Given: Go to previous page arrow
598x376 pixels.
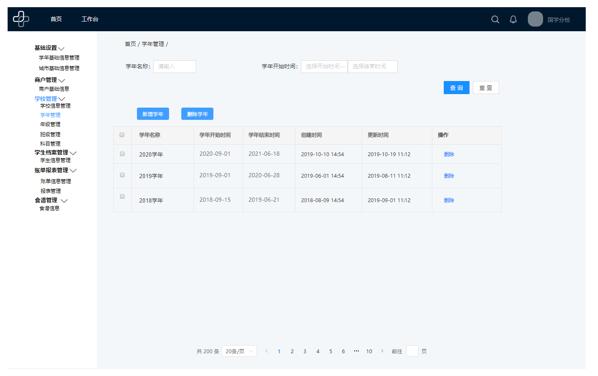Looking at the screenshot, I should 266,351.
